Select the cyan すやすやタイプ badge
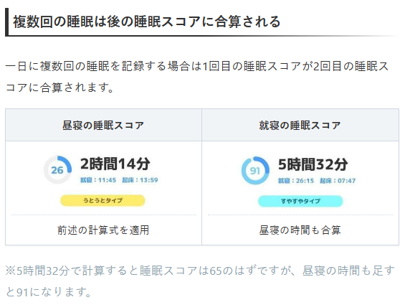This screenshot has width=405, height=305. pyautogui.click(x=300, y=201)
